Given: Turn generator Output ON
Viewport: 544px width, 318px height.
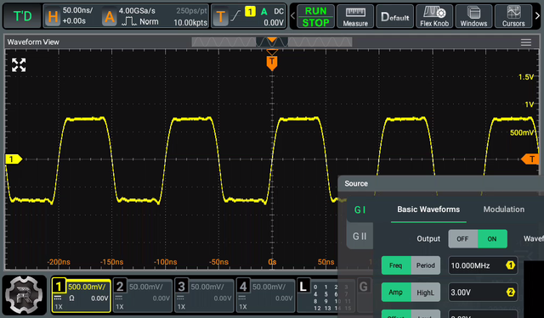Looking at the screenshot, I should [492, 239].
